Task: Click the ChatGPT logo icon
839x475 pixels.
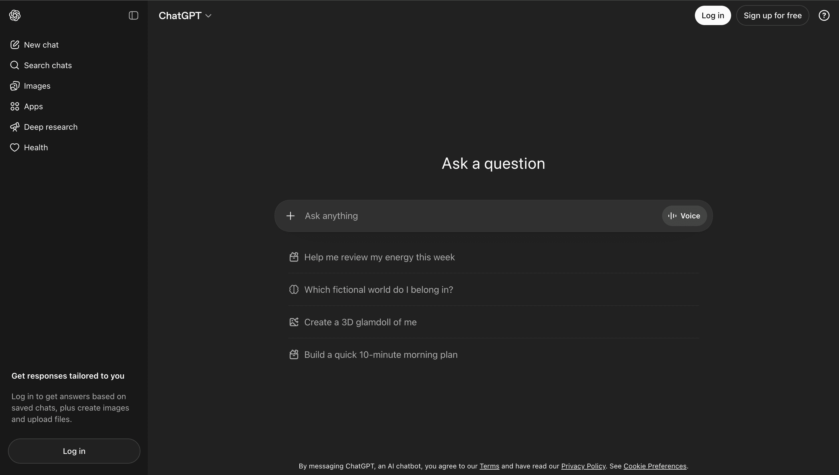Action: point(15,15)
